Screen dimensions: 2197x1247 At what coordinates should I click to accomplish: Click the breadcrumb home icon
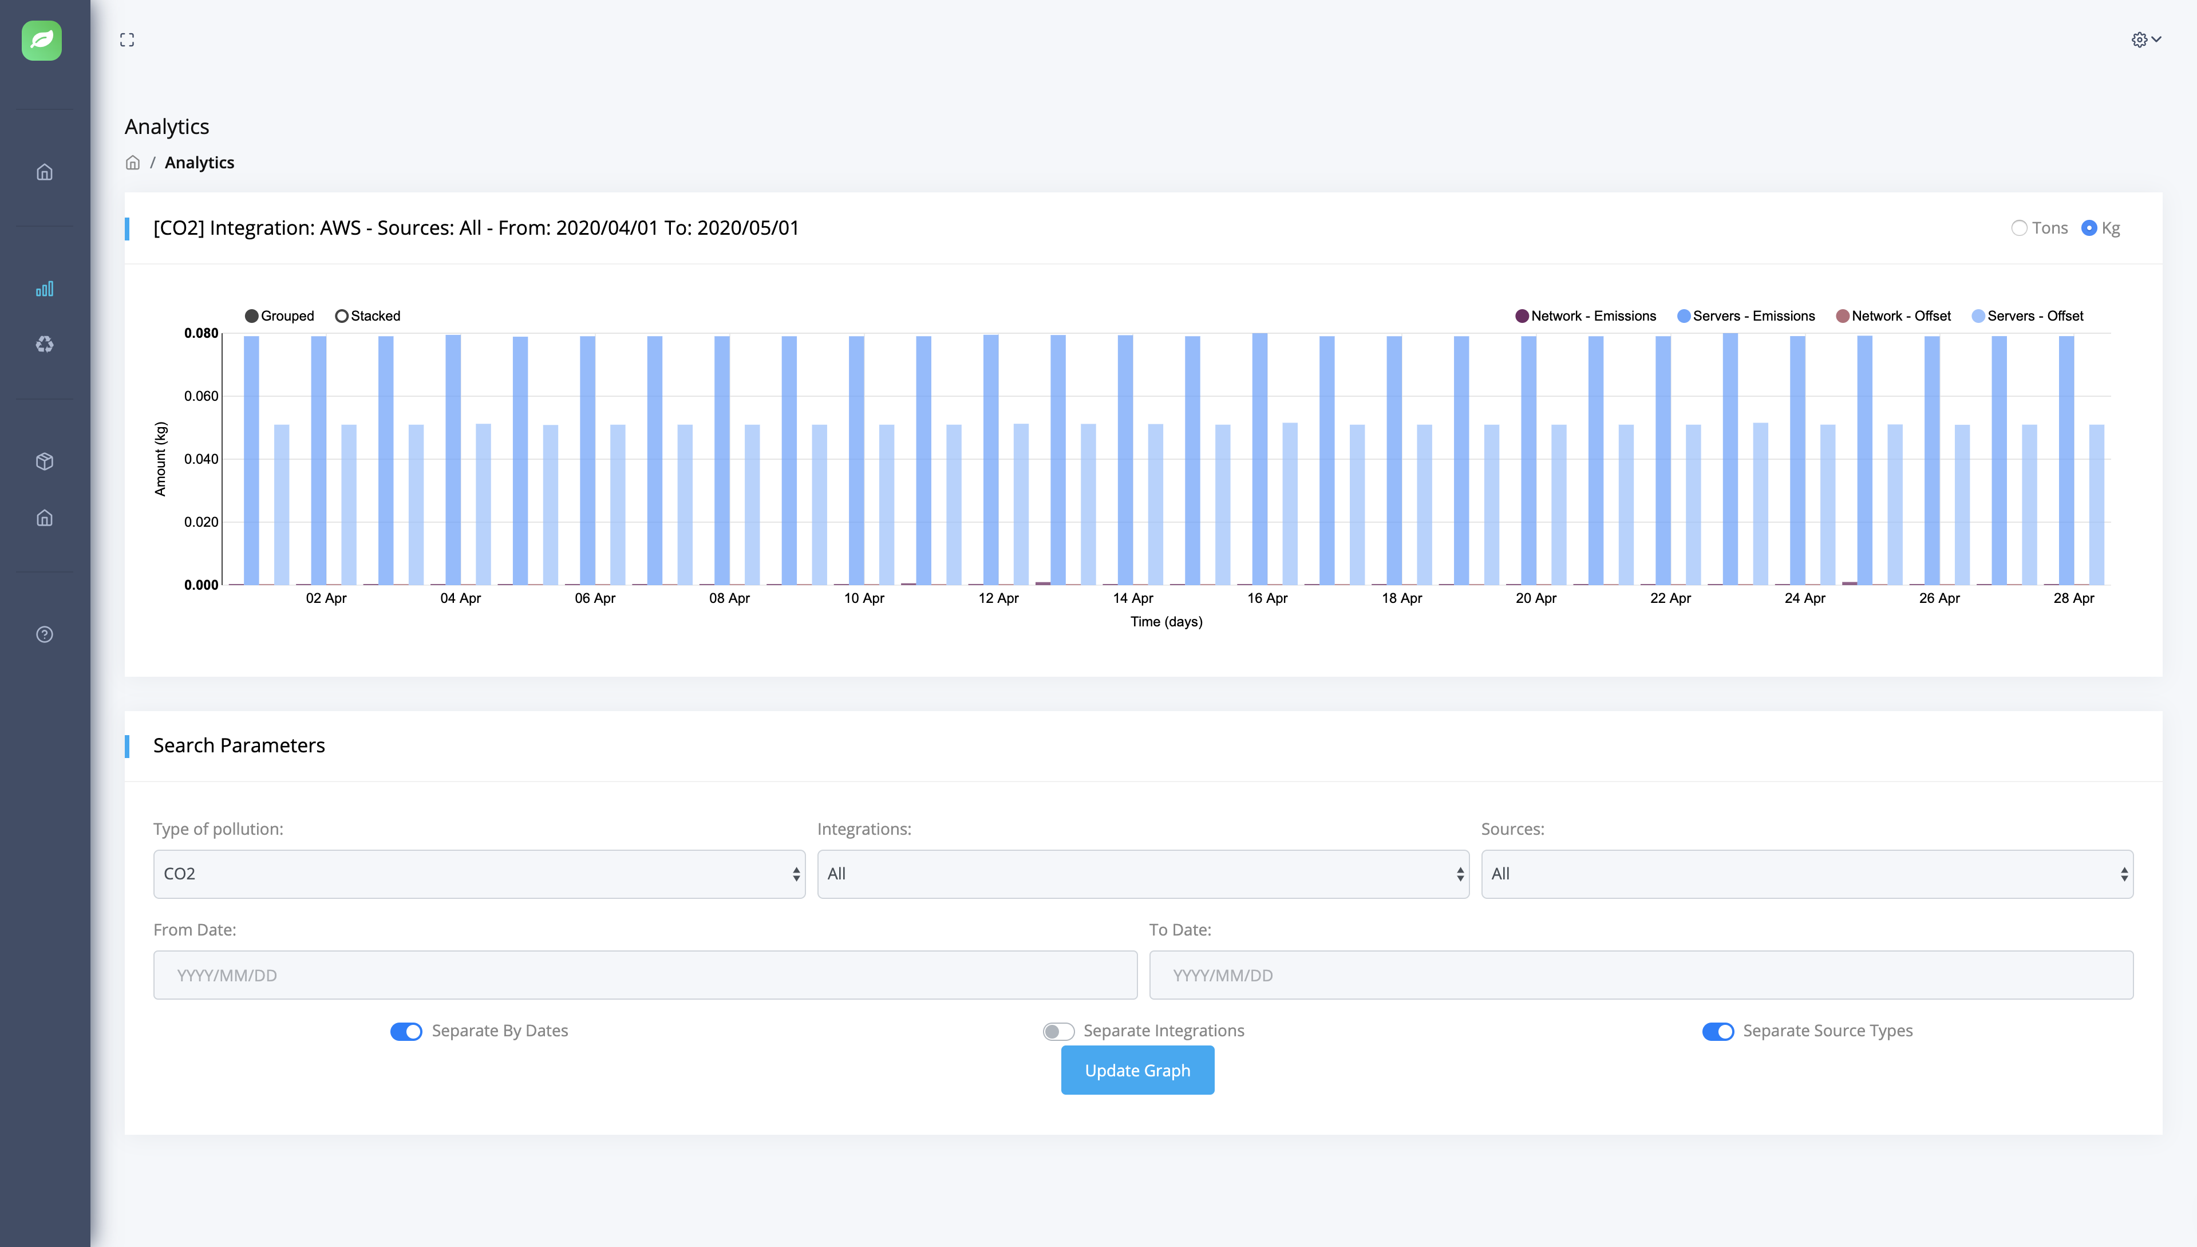pyautogui.click(x=133, y=163)
